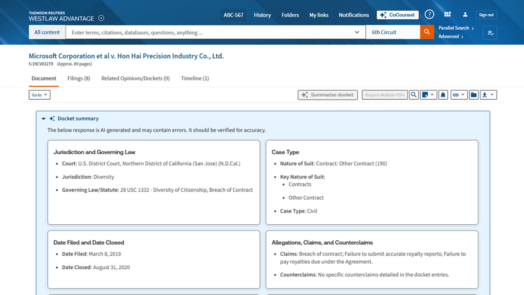Click the search-within-document magnifier icon

pyautogui.click(x=414, y=95)
